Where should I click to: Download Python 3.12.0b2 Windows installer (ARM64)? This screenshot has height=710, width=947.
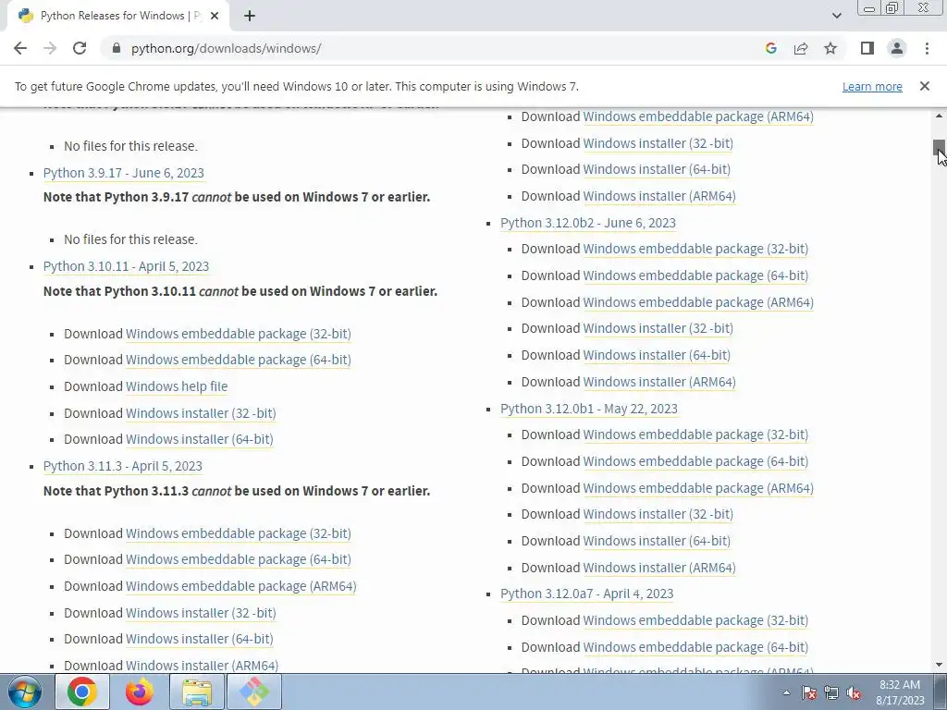click(658, 382)
